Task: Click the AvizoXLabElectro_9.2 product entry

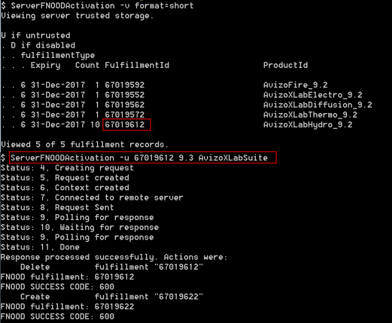Action: tap(313, 95)
